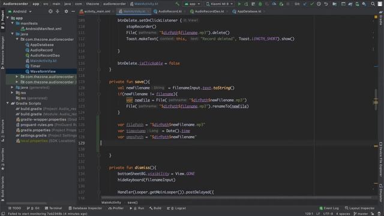The image size is (384, 216).
Task: Open the AVD Manager device icon
Action: click(357, 4)
